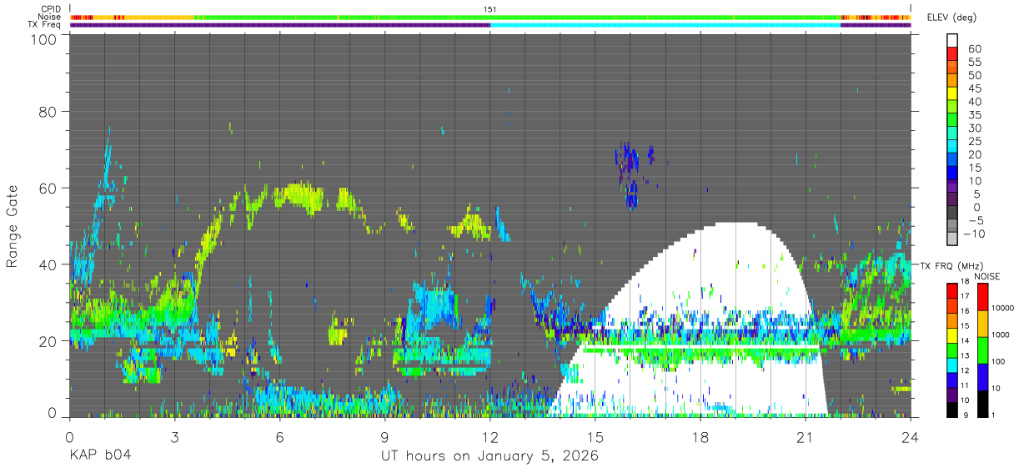Click the 40 tick on Range Gate axis
1024x473 pixels.
[x=48, y=264]
